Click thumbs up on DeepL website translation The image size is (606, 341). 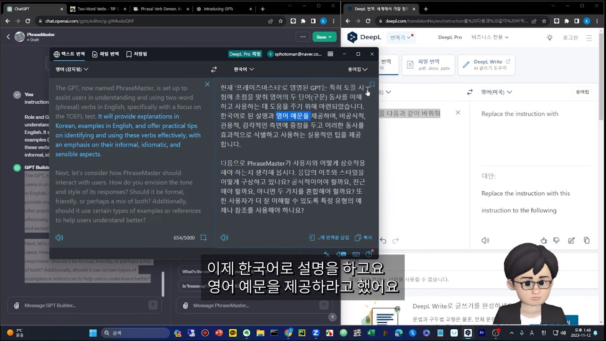point(544,241)
